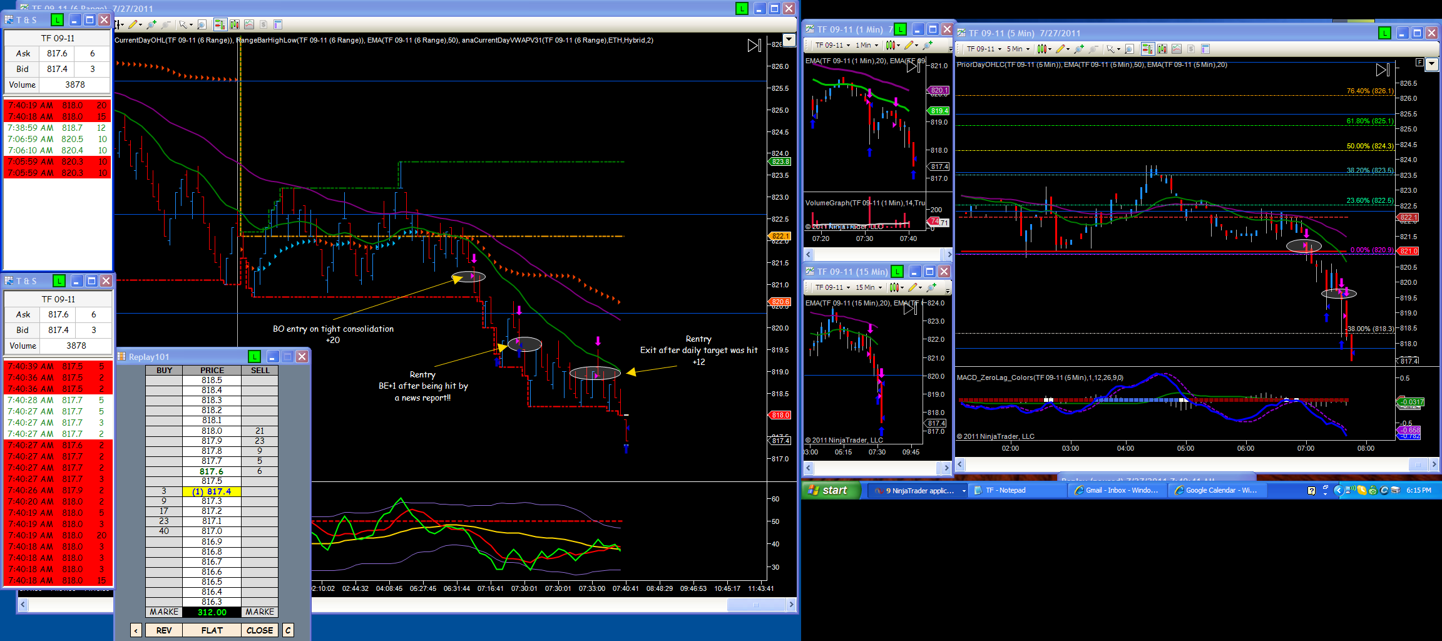Open the TF 09-11 instrument dropdown in the 15 Min chart

[x=833, y=287]
